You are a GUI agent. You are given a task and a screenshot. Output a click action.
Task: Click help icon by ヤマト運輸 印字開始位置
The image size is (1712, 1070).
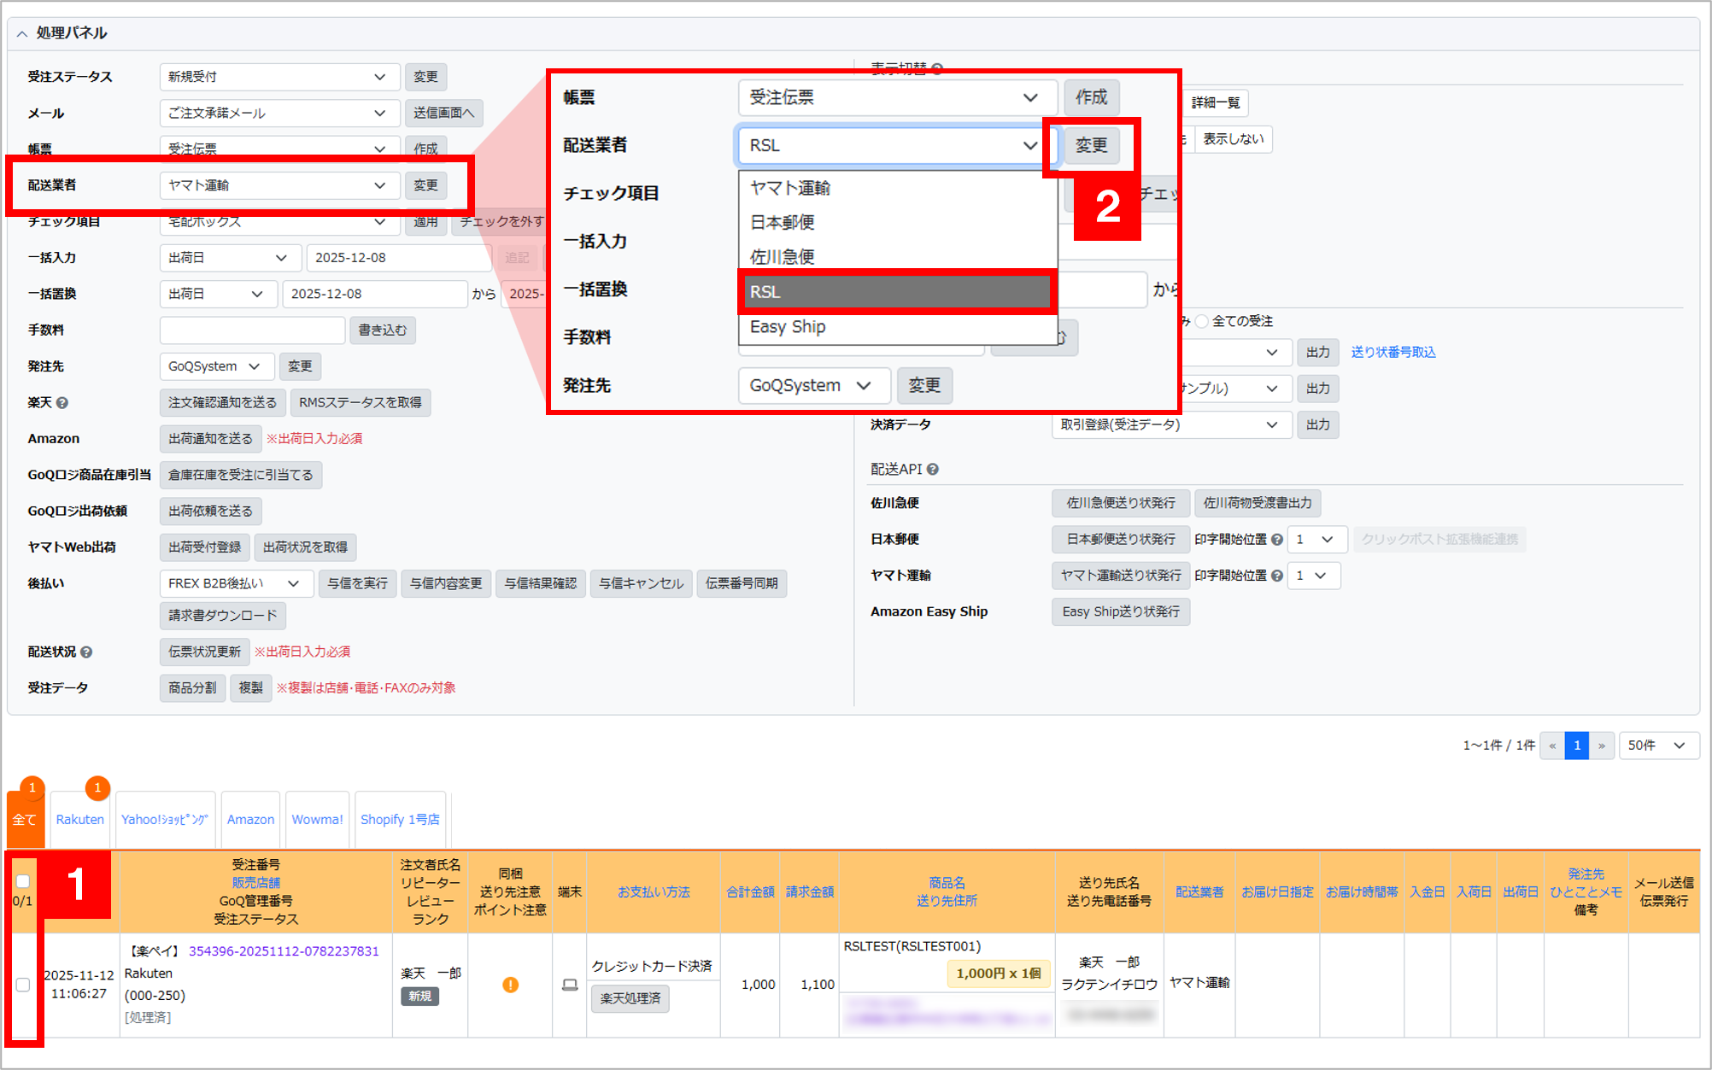point(1277,576)
